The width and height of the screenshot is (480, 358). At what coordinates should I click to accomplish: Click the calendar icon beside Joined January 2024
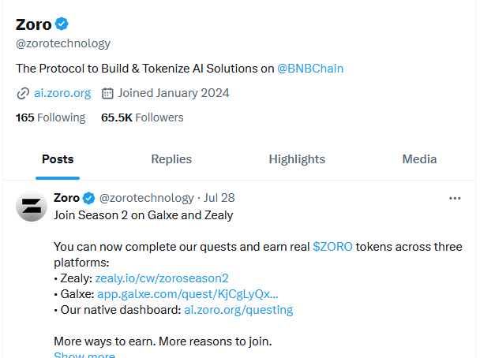click(108, 93)
